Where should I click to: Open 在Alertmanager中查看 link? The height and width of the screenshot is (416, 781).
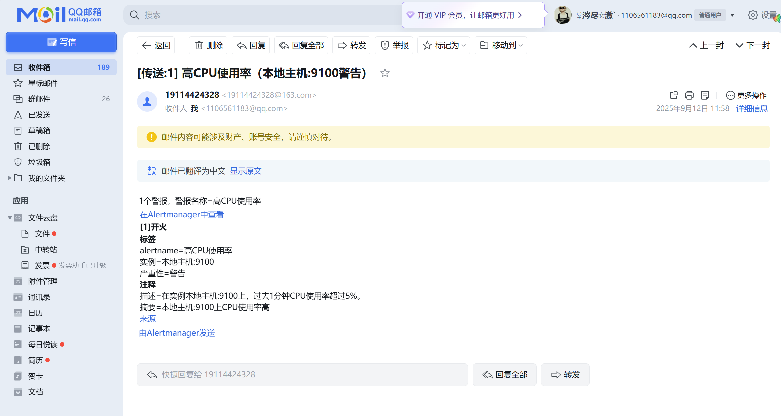click(x=181, y=214)
